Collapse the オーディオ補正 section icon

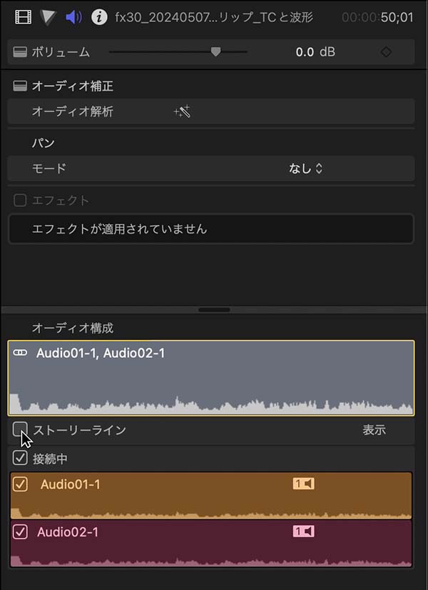click(20, 86)
